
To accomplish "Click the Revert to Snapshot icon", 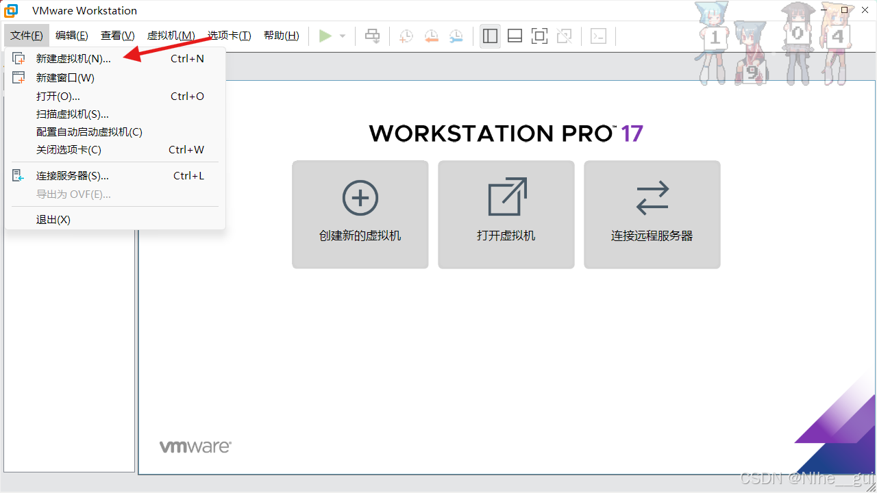I will point(431,36).
